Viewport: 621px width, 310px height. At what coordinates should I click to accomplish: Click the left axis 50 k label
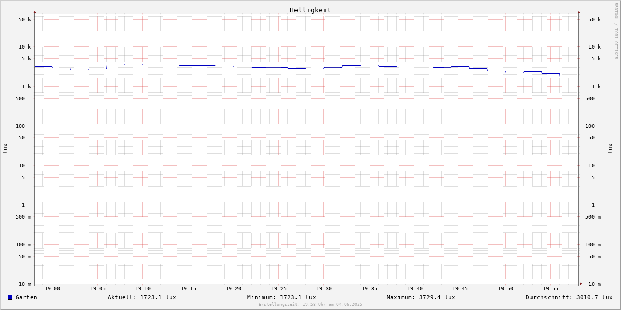click(x=25, y=20)
